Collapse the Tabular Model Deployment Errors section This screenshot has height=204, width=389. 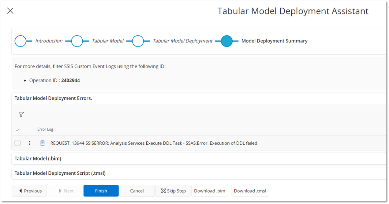pos(199,98)
